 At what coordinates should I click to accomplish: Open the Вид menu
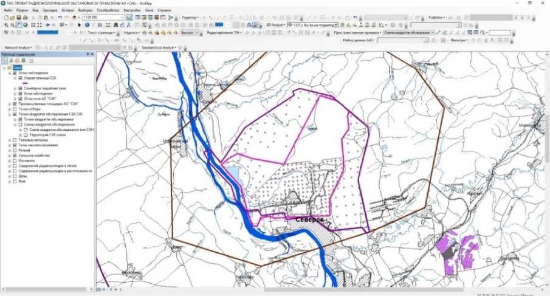pos(36,10)
